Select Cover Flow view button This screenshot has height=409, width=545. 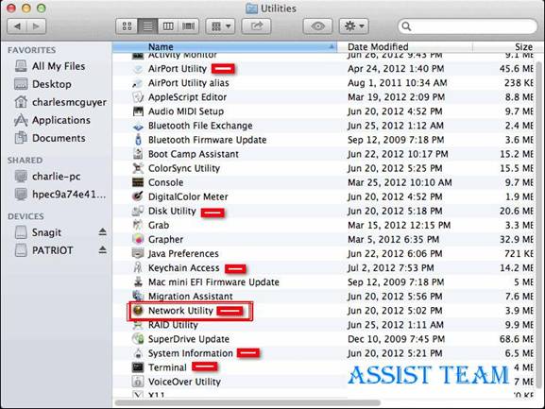coord(189,26)
